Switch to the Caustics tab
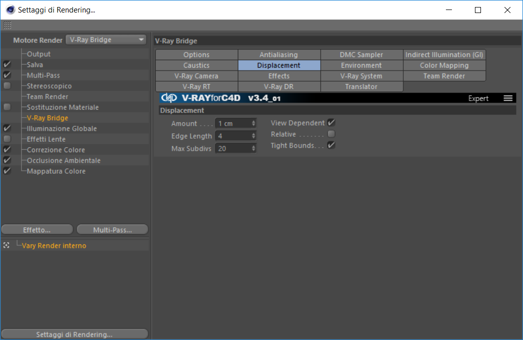The height and width of the screenshot is (340, 523). coord(197,66)
